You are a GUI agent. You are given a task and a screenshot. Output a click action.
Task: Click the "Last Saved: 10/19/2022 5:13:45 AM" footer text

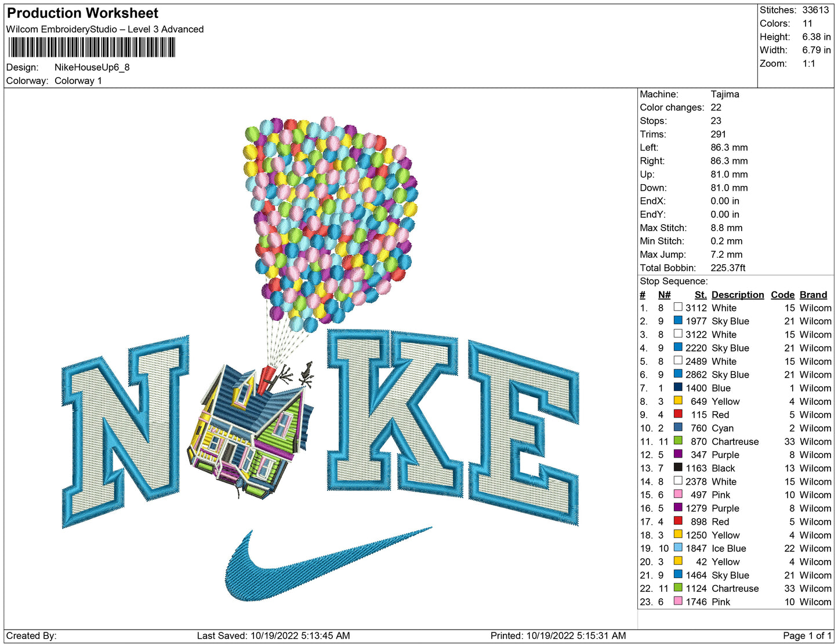274,635
